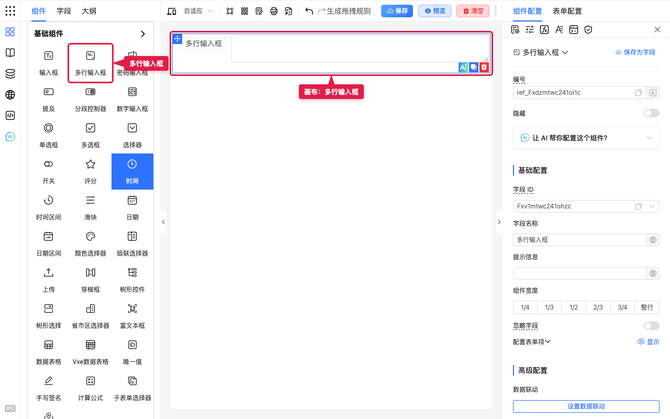Expand the 配置表单项 section
Screen dimensions: 670x419
532,341
